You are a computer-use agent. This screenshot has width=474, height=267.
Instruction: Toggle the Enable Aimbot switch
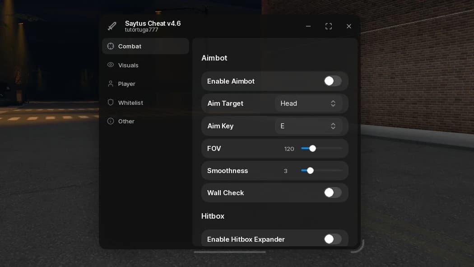pos(333,81)
